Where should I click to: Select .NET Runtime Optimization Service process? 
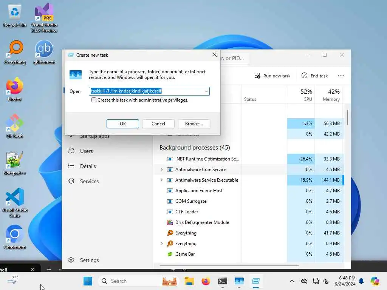click(x=207, y=159)
